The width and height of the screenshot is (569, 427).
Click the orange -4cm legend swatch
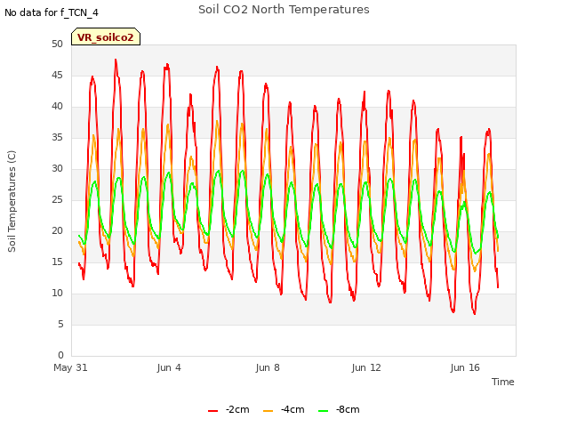click(x=268, y=411)
